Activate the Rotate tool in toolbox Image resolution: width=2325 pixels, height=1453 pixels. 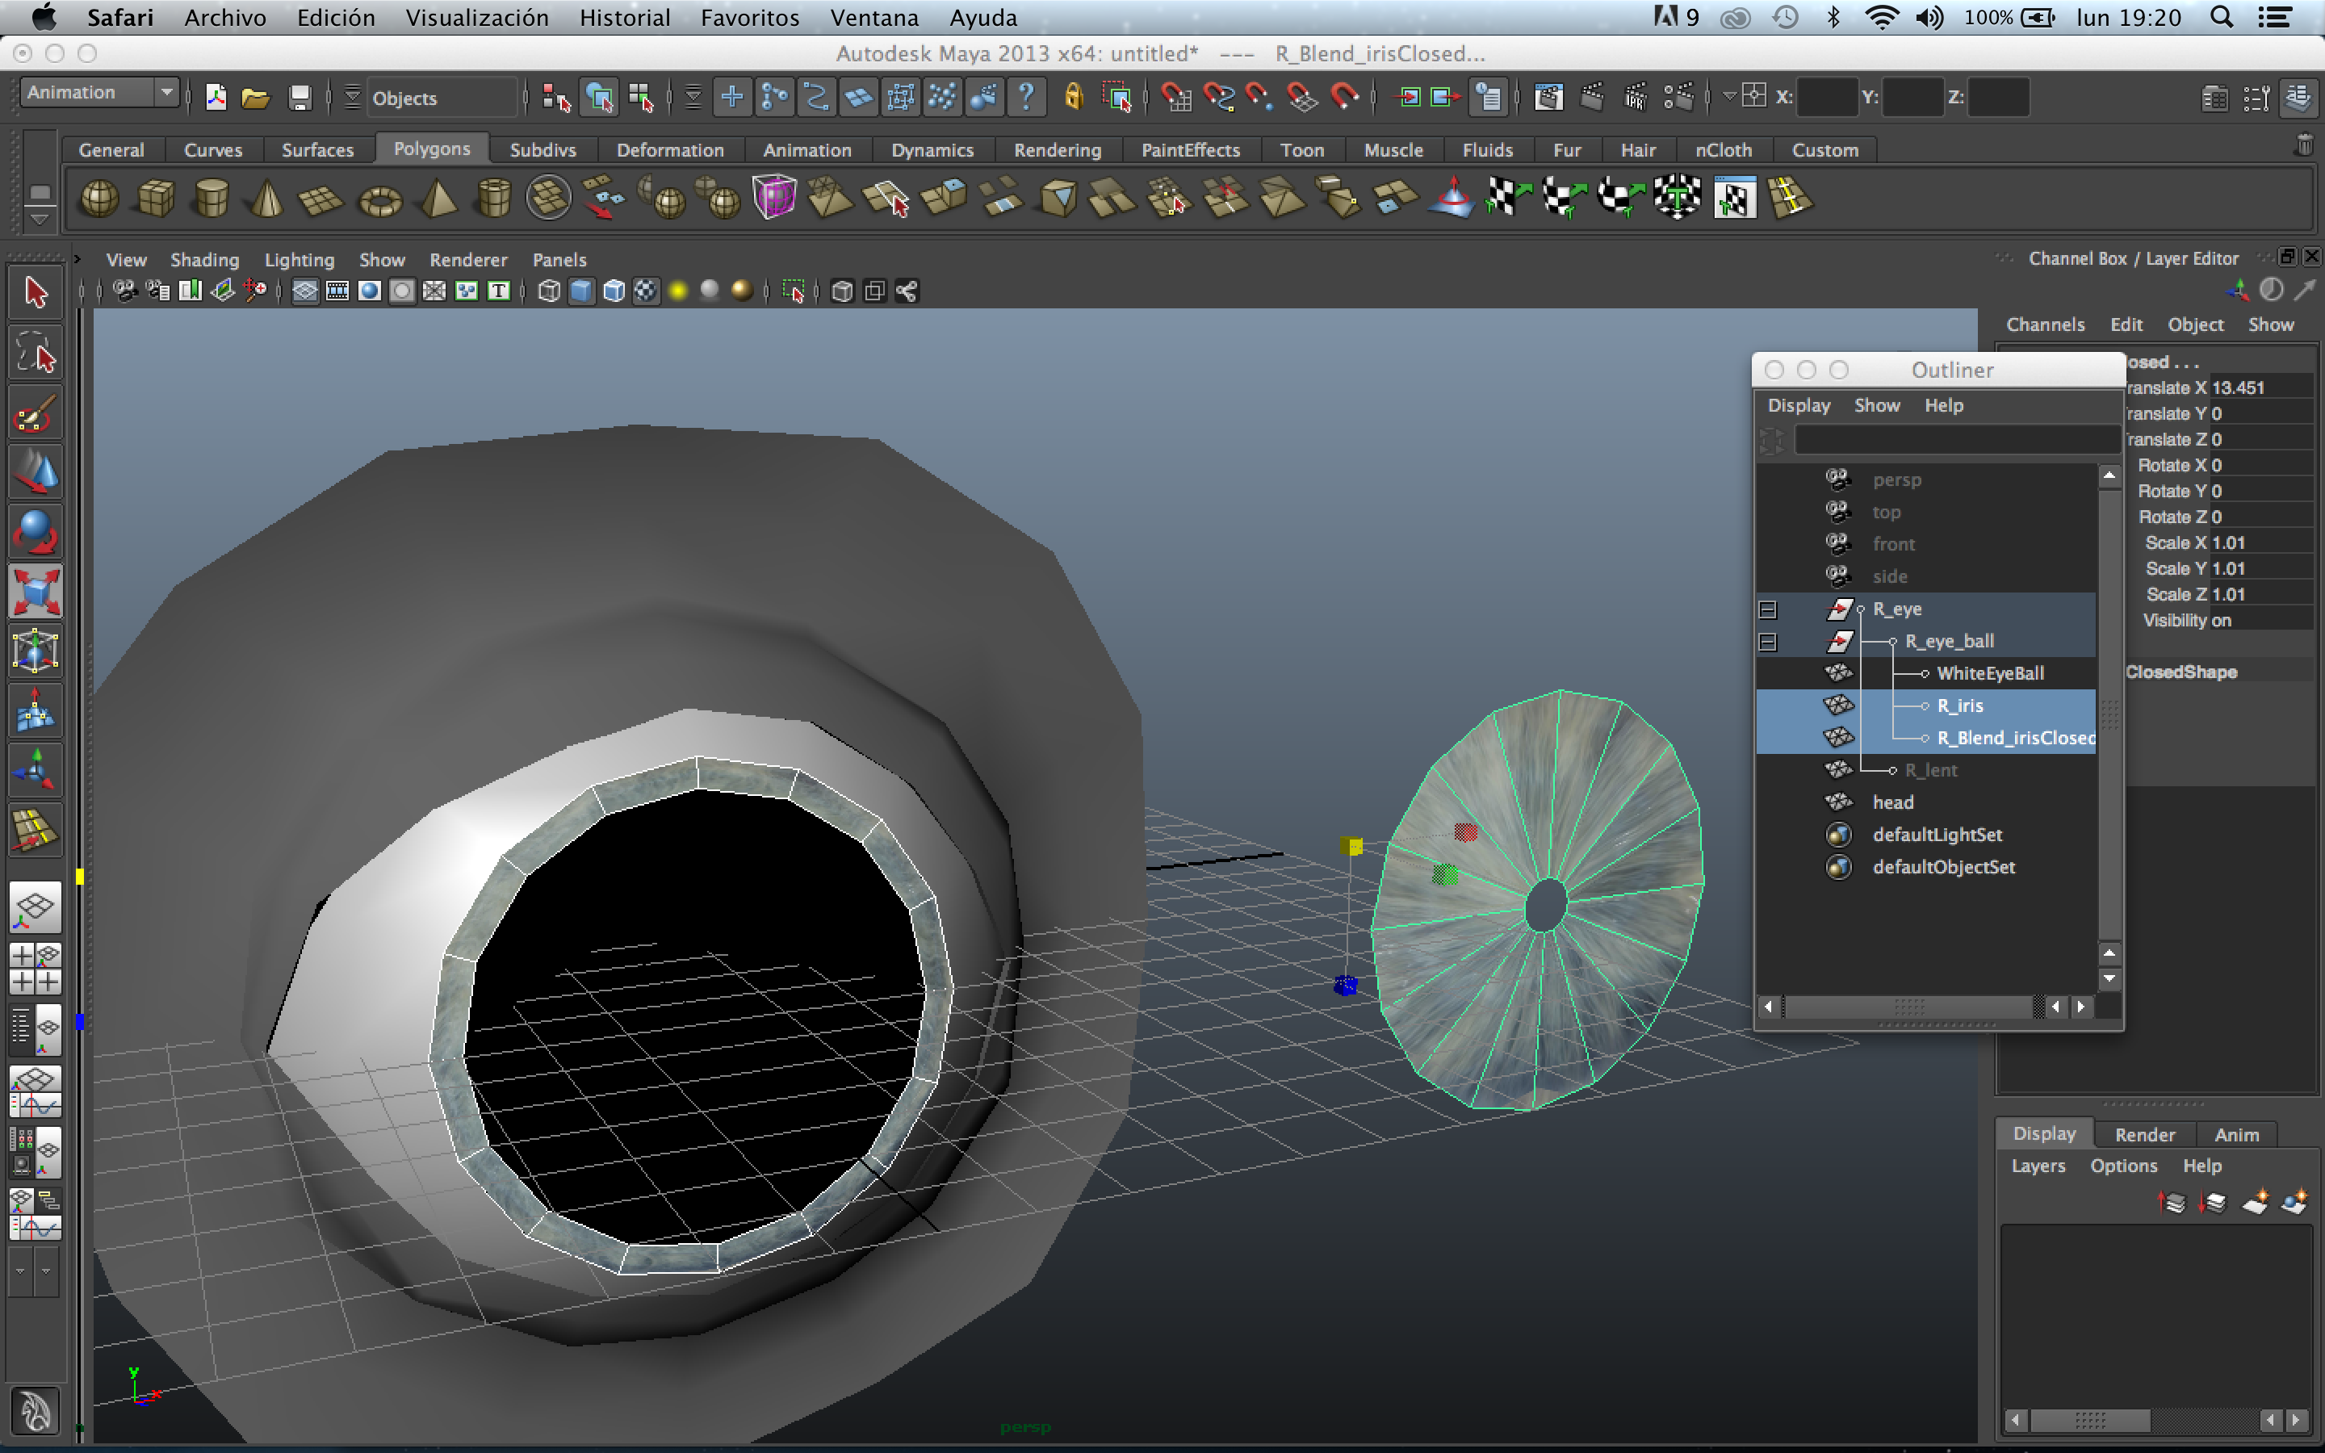[36, 531]
